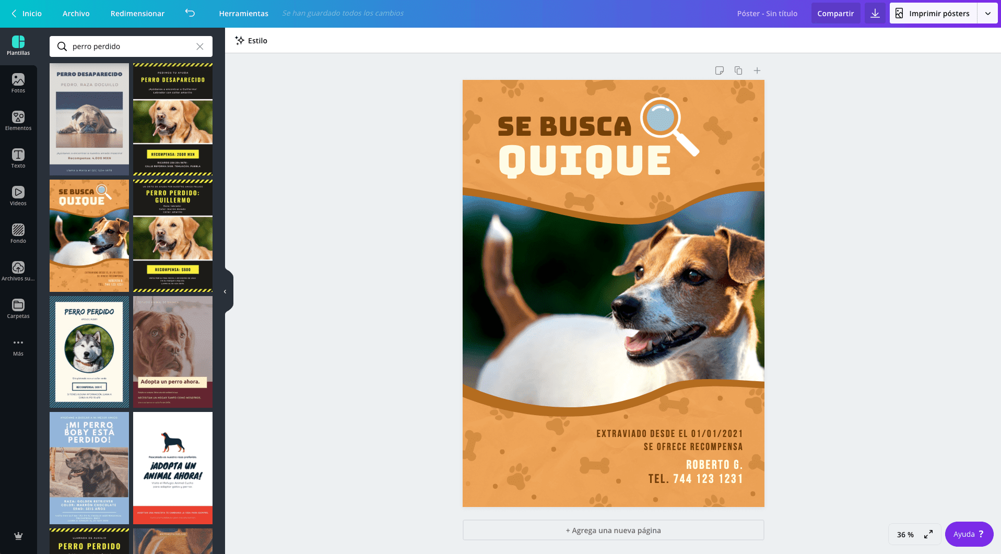
Task: Open the Ayuda help button
Action: [x=969, y=534]
